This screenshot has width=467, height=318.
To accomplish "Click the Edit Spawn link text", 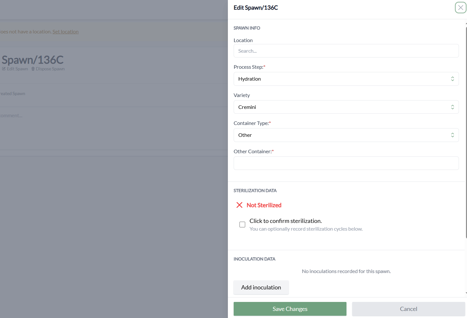I will 17,69.
